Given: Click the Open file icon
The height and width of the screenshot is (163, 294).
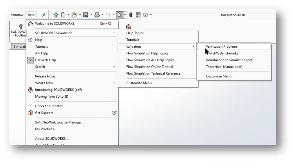Looking at the screenshot, I should coord(74,15).
